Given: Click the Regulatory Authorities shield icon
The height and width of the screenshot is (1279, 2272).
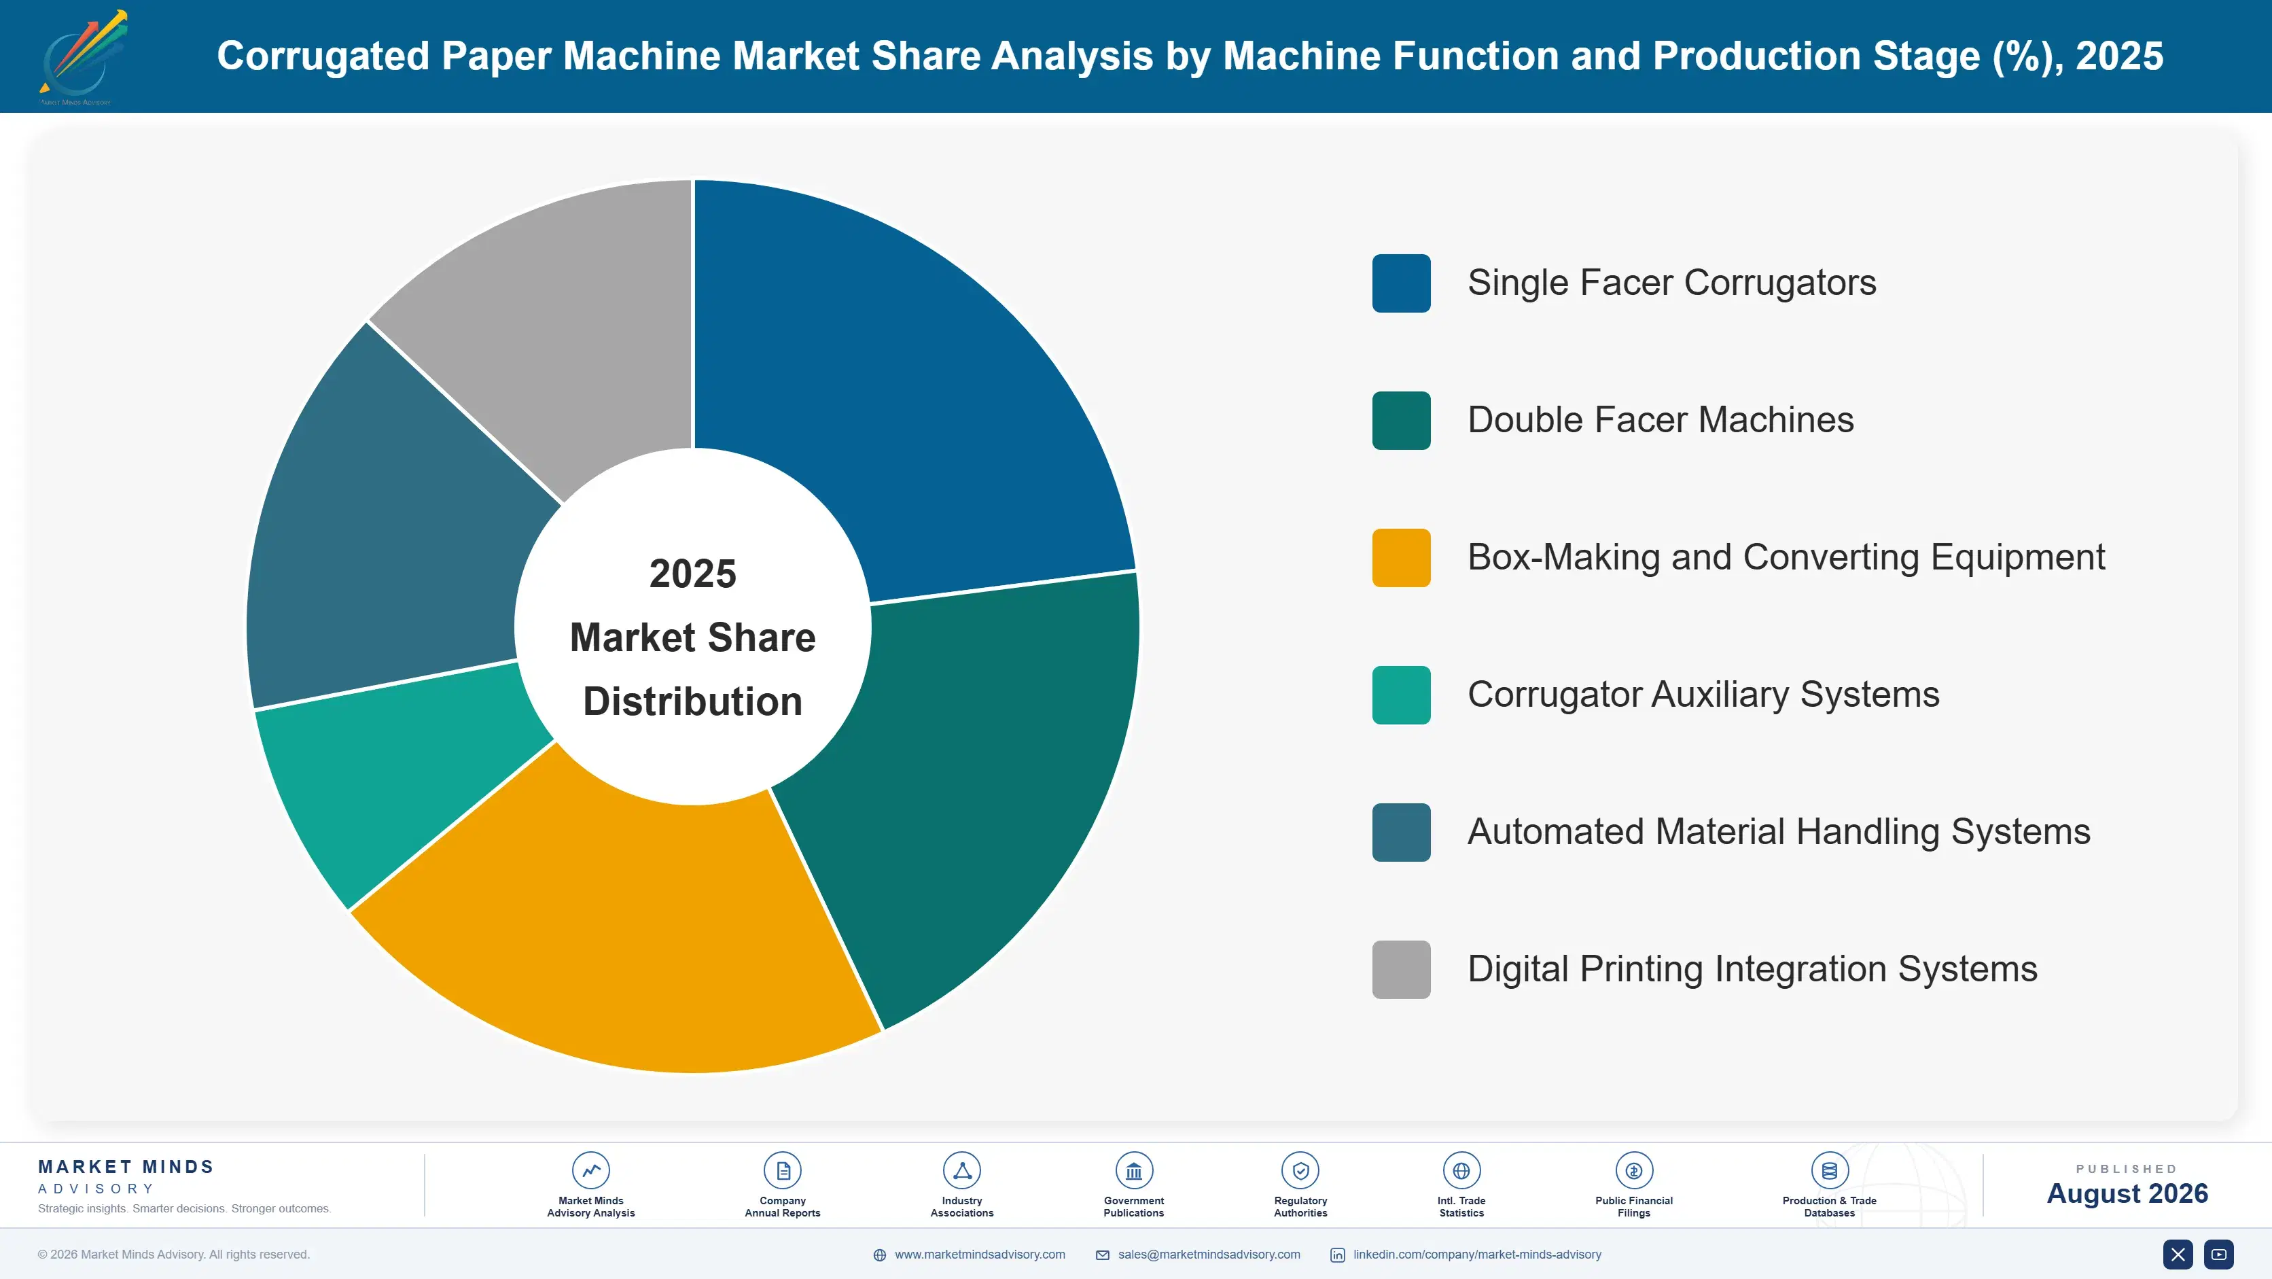Looking at the screenshot, I should (x=1300, y=1170).
